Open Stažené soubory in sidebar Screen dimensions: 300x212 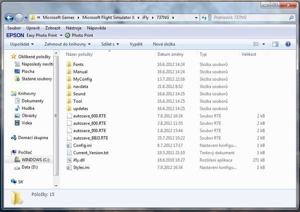point(36,79)
